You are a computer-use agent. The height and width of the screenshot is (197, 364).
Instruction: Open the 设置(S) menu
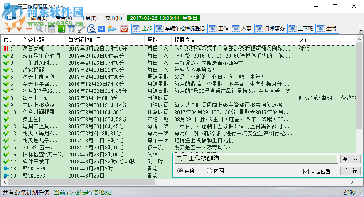click(15, 18)
